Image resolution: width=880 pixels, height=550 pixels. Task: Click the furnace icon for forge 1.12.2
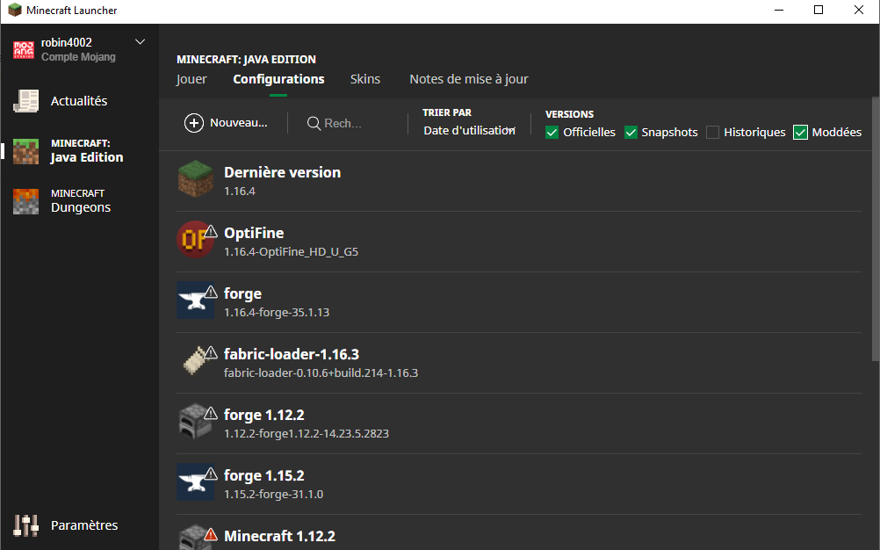coord(195,422)
